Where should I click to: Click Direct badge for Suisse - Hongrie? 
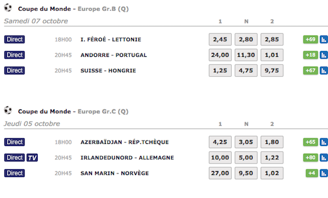(x=14, y=71)
